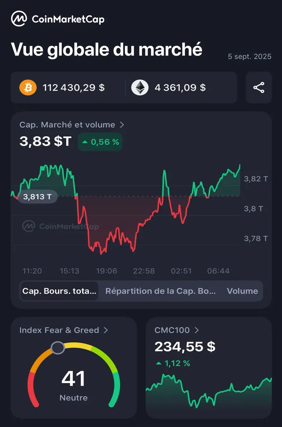Click the Fear & Greed gauge knob

click(x=58, y=348)
